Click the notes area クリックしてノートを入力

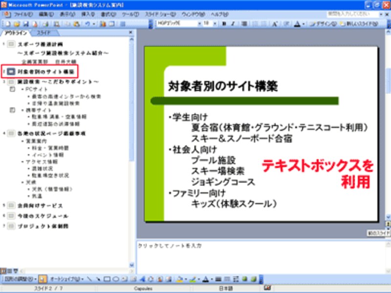pyautogui.click(x=170, y=246)
